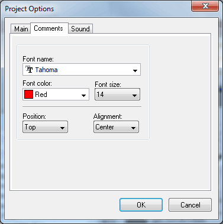The height and width of the screenshot is (224, 223).
Task: Expand the Position arrow
Action: tap(62, 128)
